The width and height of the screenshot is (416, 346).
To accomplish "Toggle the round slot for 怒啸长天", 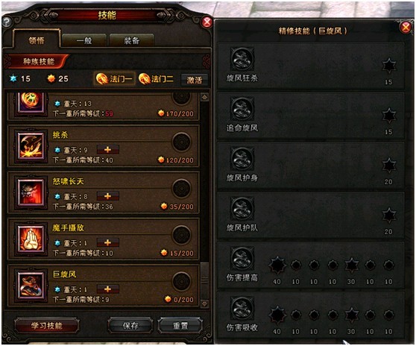I will point(182,189).
